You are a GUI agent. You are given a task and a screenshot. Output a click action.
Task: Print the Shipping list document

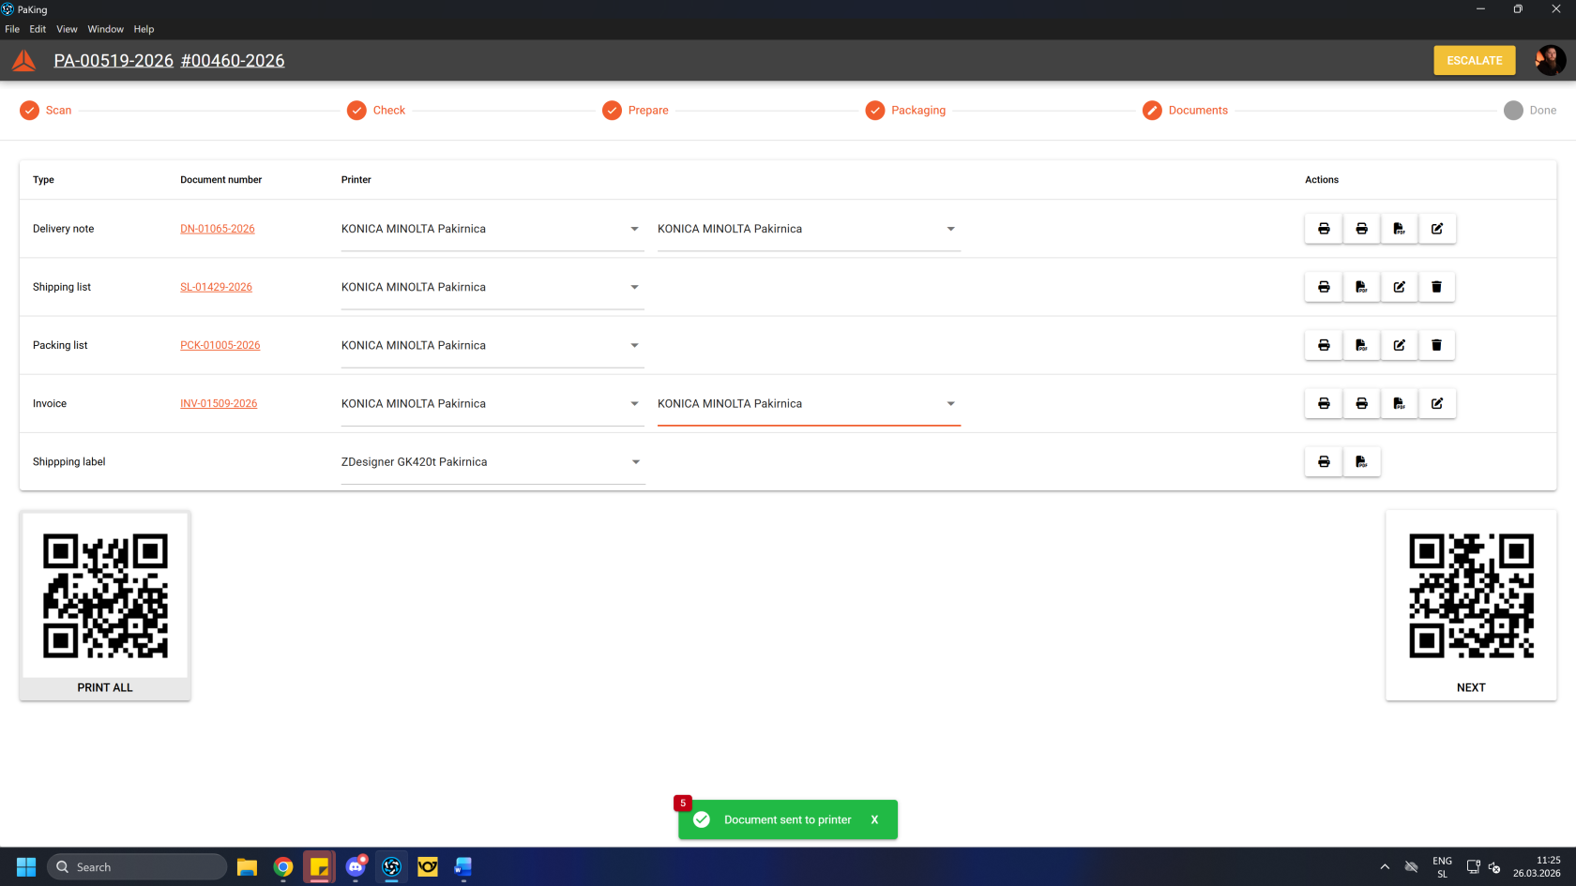[1324, 287]
